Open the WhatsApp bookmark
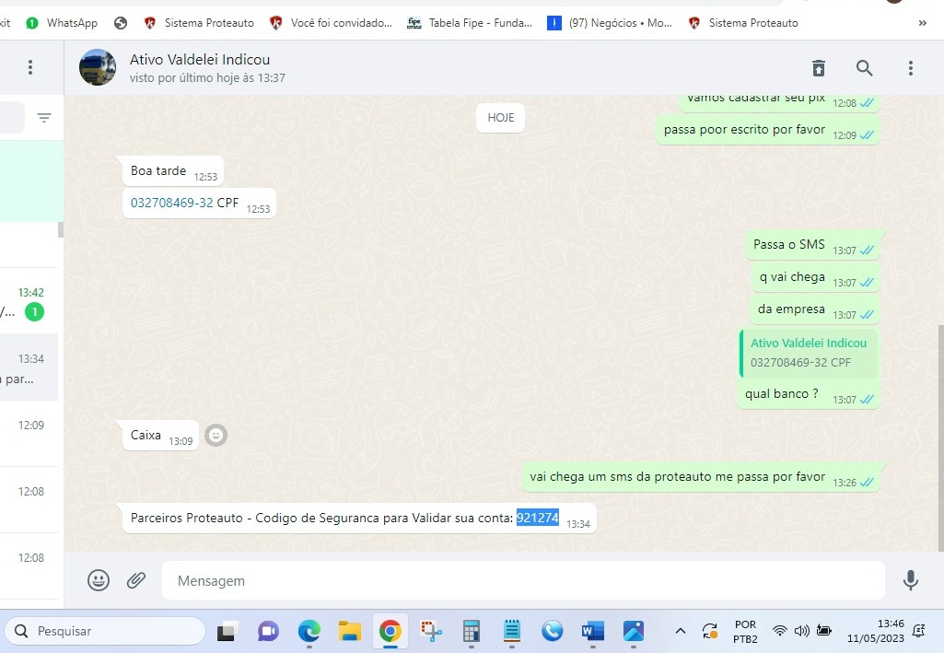This screenshot has height=653, width=944. pyautogui.click(x=61, y=23)
